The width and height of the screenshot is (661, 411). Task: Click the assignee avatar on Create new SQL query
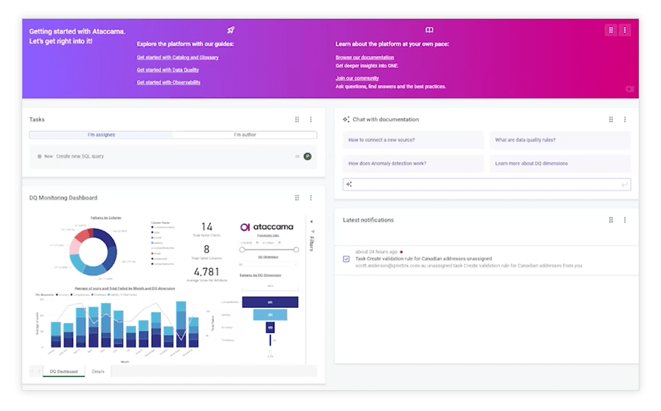[306, 156]
